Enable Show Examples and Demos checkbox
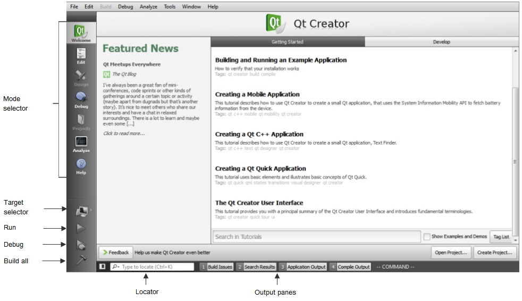 426,237
